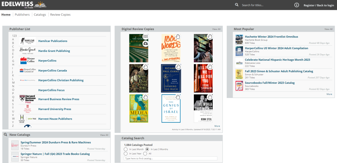Open the Publishers tab
The width and height of the screenshot is (337, 163).
[x=22, y=14]
